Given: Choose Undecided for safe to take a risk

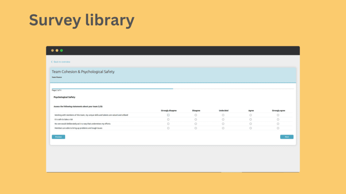Looking at the screenshot, I should click(x=223, y=120).
